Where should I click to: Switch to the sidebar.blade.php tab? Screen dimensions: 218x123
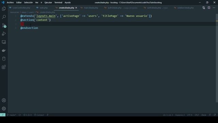(x=184, y=8)
